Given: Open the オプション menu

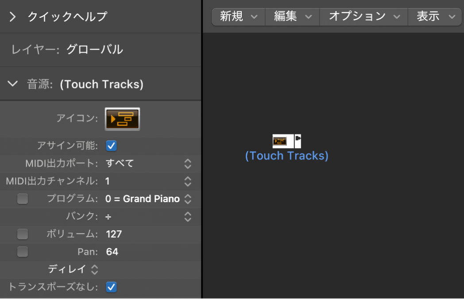Looking at the screenshot, I should [x=363, y=16].
